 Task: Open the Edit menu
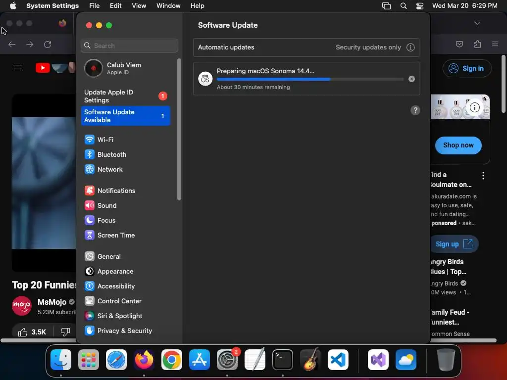(x=116, y=6)
